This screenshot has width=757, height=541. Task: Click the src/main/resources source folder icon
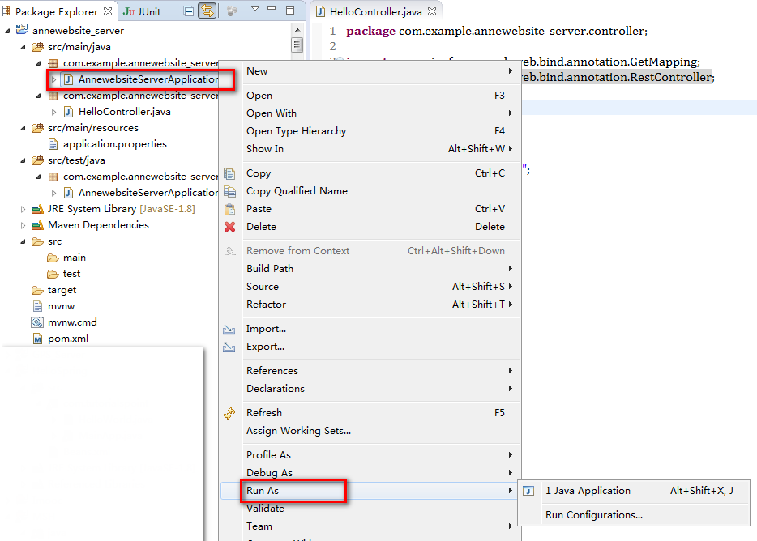(x=37, y=128)
